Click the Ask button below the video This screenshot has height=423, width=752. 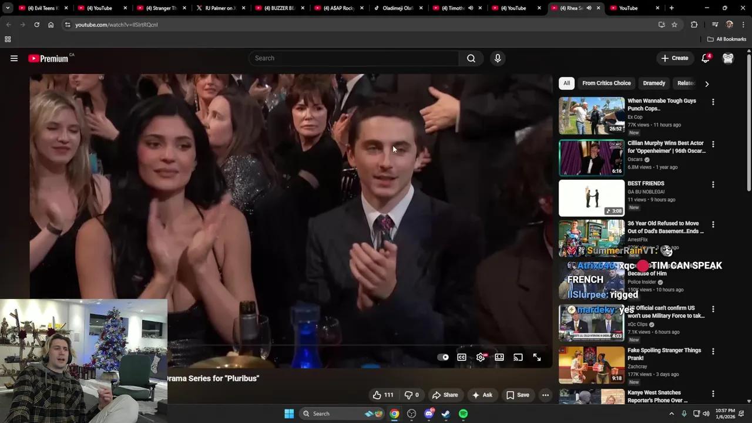[x=482, y=395]
